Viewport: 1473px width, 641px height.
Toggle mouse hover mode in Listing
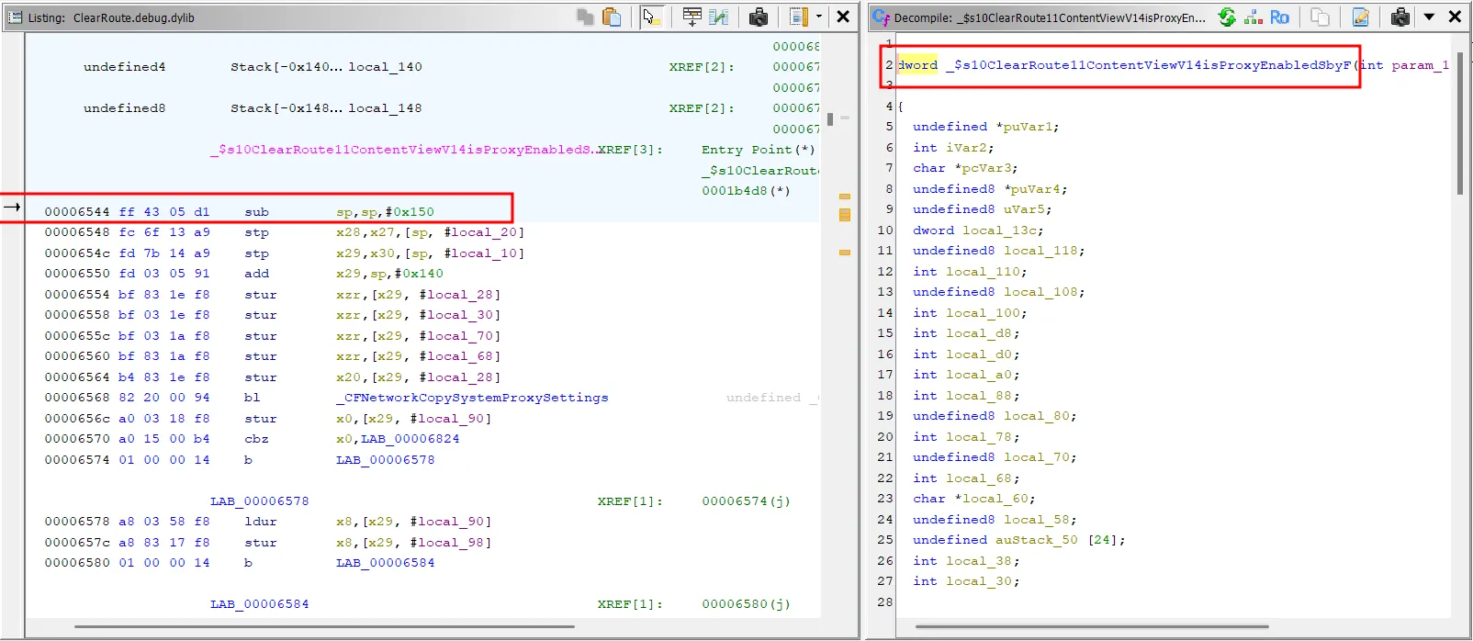[652, 17]
